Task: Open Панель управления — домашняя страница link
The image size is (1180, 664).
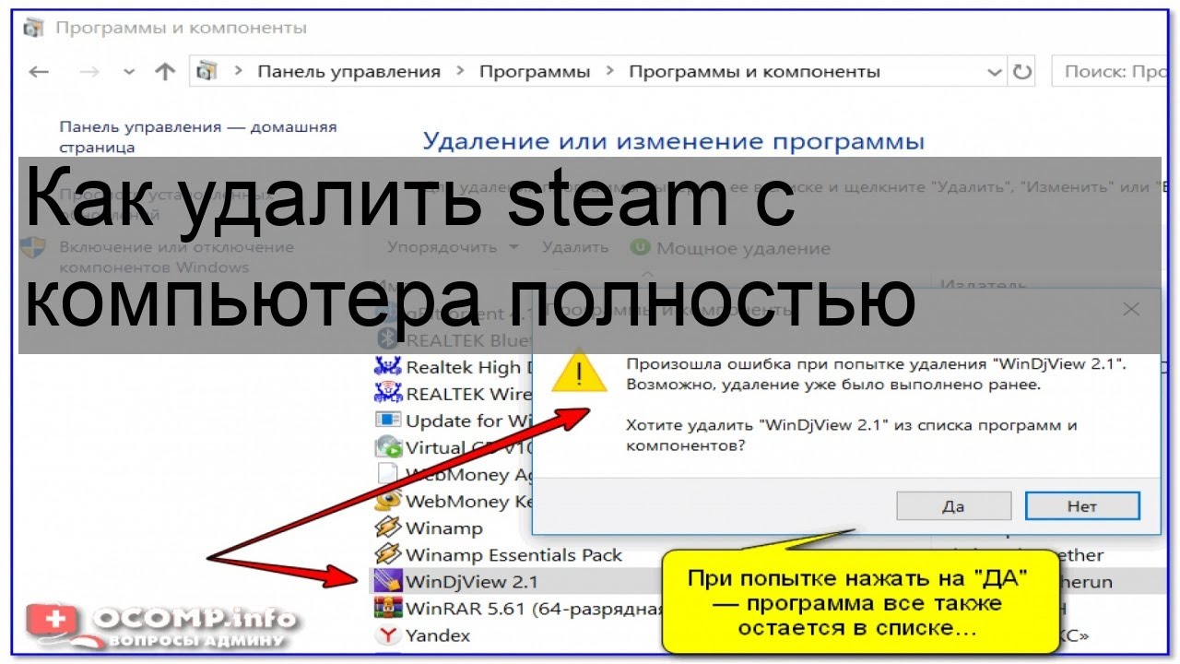Action: point(198,136)
